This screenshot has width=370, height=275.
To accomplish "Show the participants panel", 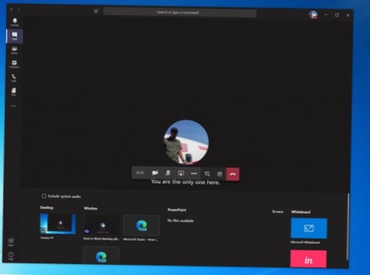I will pyautogui.click(x=220, y=174).
